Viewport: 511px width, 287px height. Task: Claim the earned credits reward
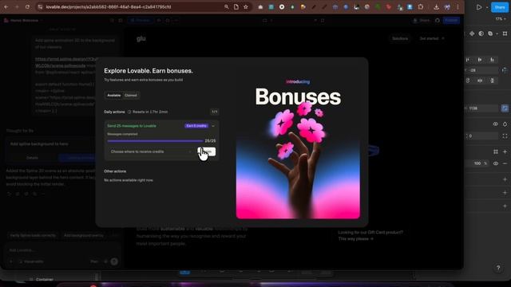[x=207, y=151]
